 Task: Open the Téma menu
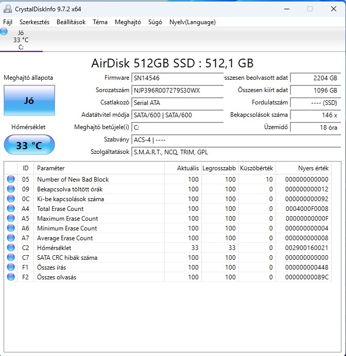[100, 22]
